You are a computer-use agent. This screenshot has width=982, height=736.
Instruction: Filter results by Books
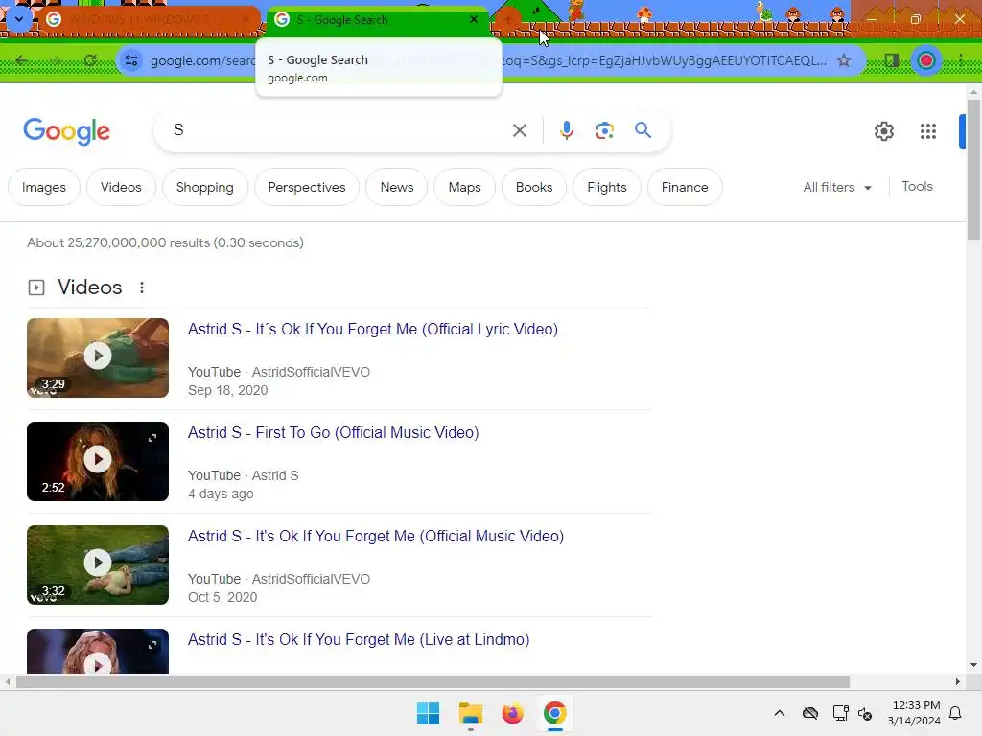(x=534, y=187)
